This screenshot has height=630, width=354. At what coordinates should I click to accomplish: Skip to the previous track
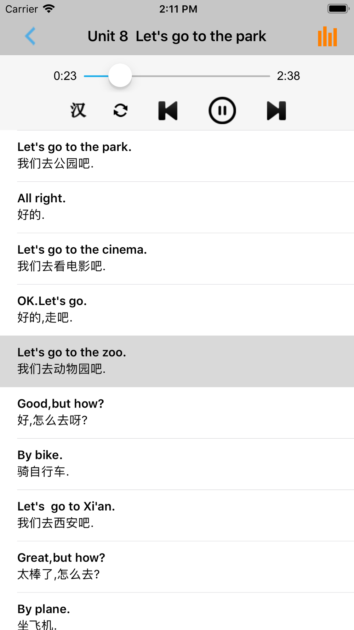point(168,111)
